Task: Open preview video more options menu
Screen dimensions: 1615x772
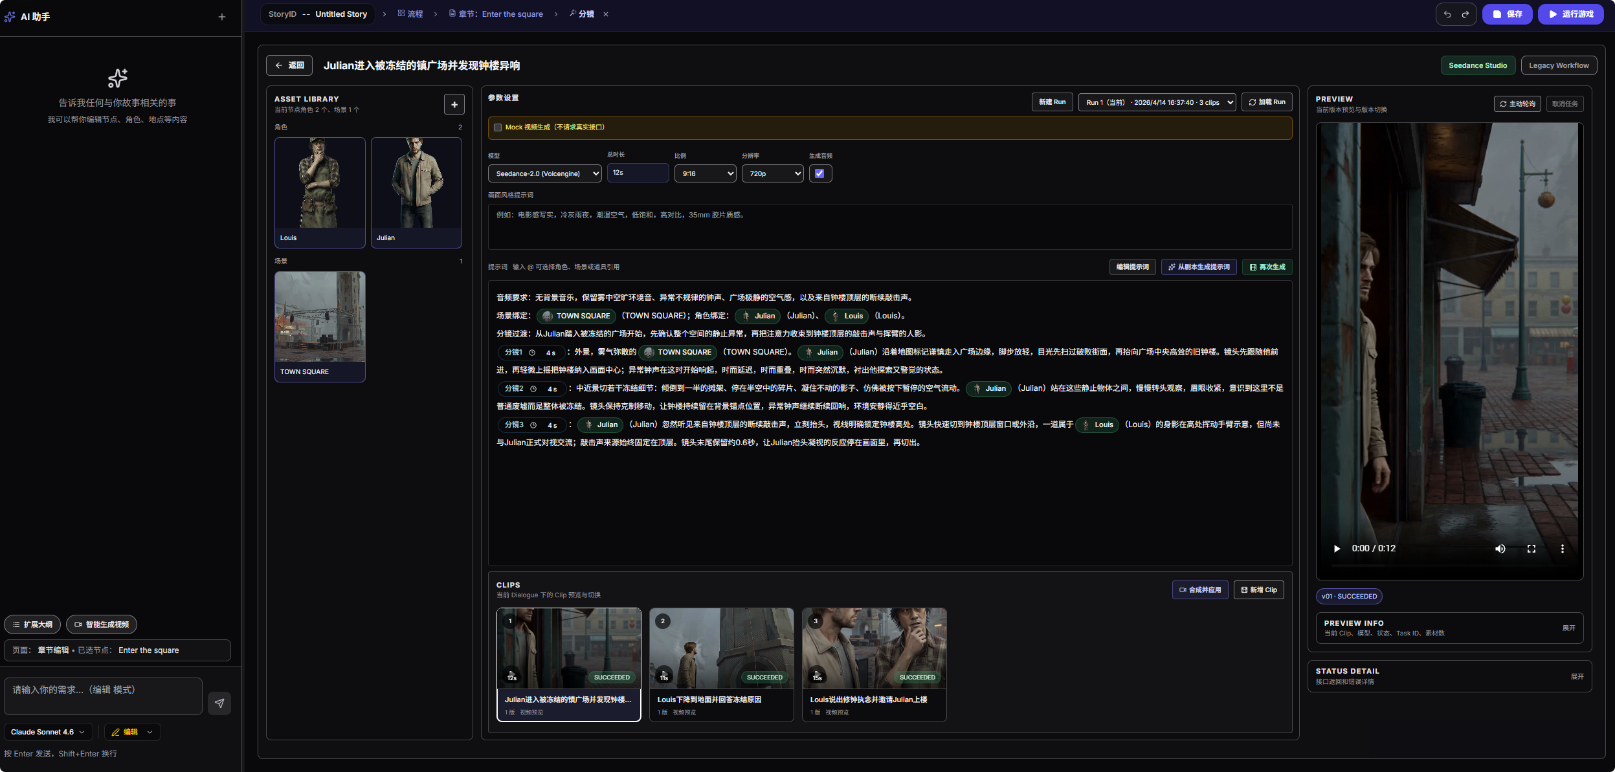Action: click(1563, 549)
